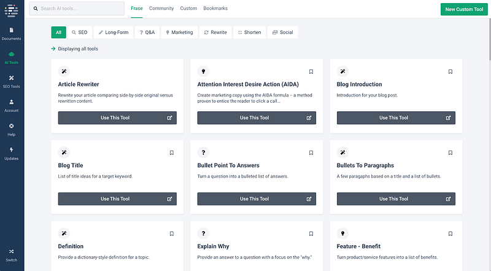Use the Article Rewriter tool
This screenshot has width=491, height=271.
click(117, 117)
